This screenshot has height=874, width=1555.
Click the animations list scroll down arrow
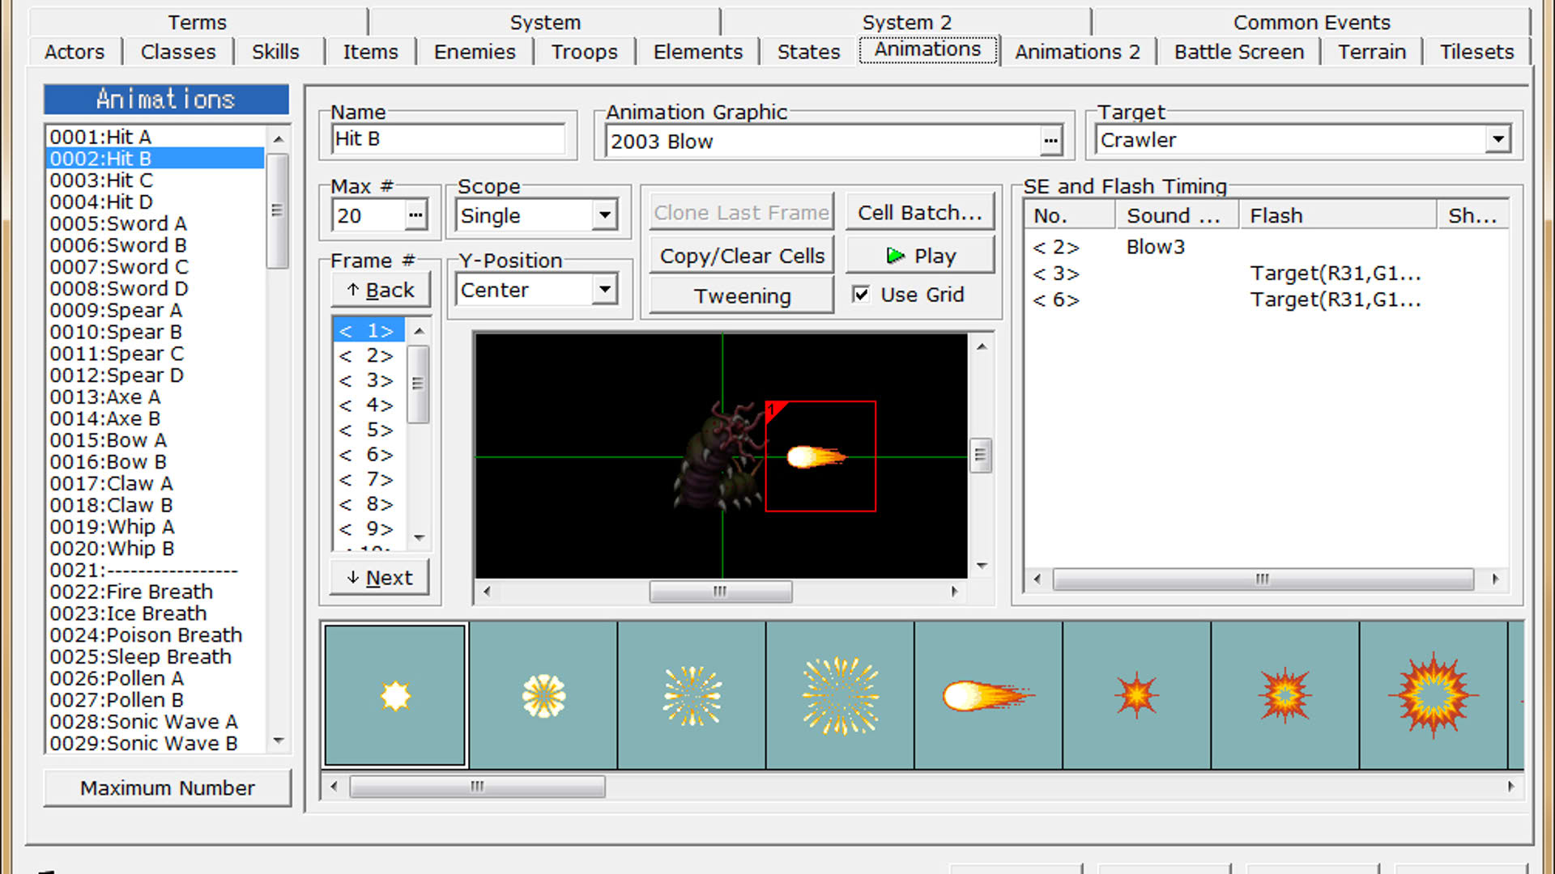click(x=279, y=740)
